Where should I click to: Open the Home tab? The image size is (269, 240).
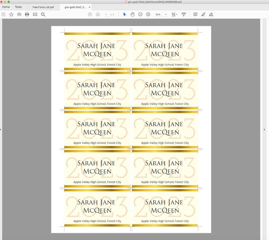click(6, 7)
